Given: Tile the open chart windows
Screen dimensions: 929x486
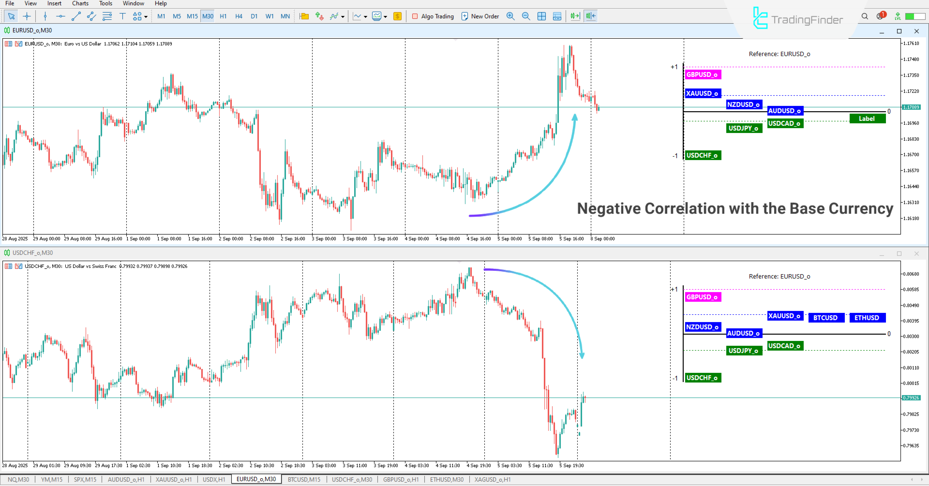Looking at the screenshot, I should (x=542, y=16).
